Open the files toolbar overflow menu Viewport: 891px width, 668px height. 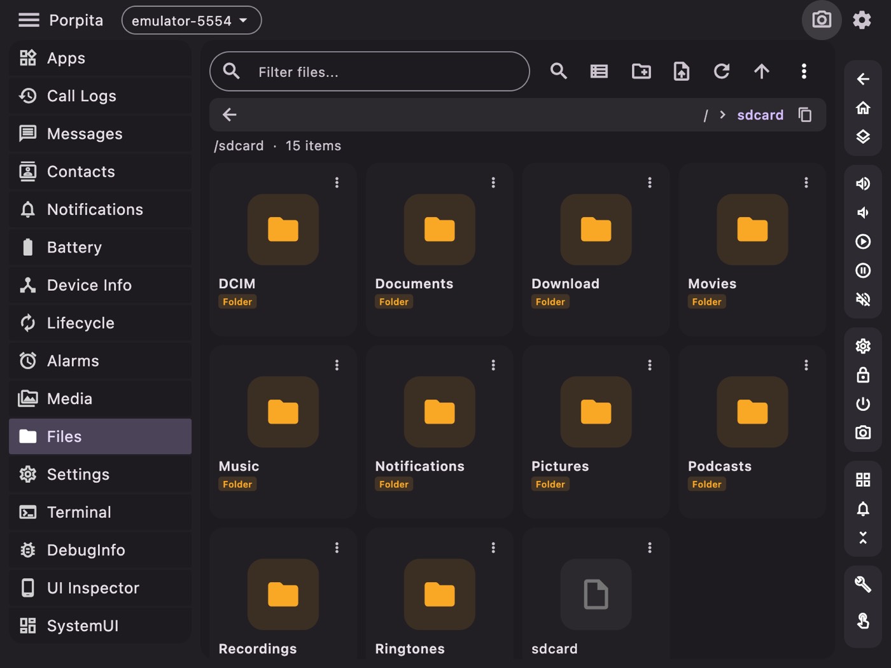pyautogui.click(x=804, y=71)
